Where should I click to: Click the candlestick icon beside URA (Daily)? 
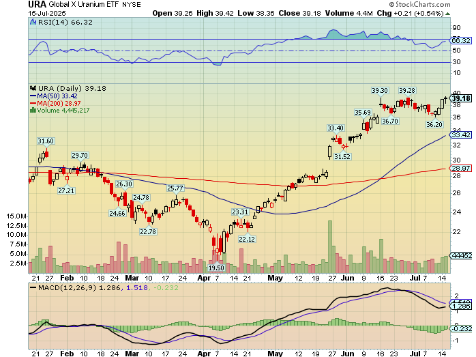click(33, 89)
